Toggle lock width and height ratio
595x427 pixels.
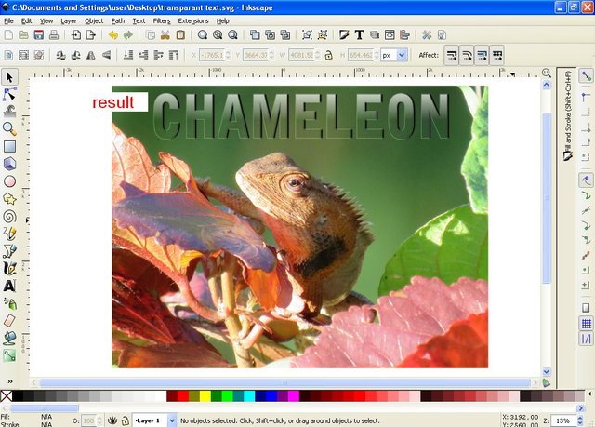[x=328, y=56]
